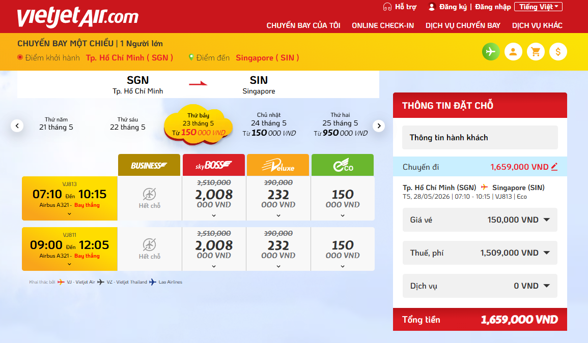Click the headset support icon
The width and height of the screenshot is (588, 343).
(x=387, y=7)
